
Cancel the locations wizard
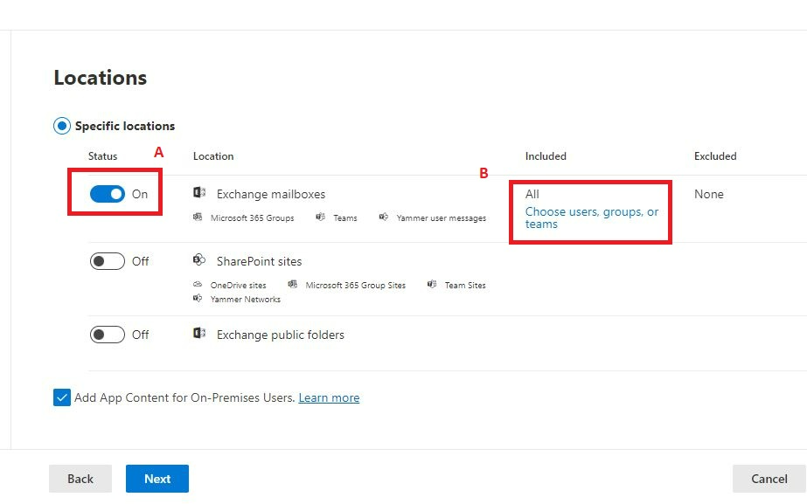click(769, 479)
